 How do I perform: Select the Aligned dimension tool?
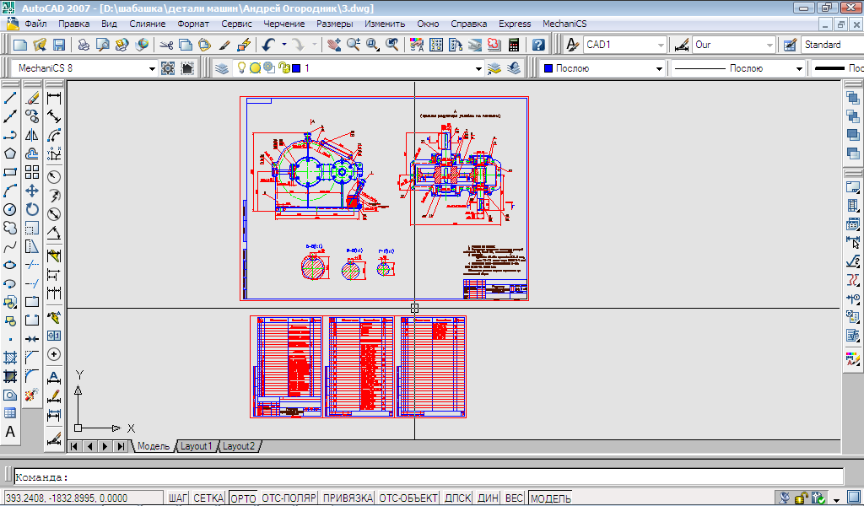[54, 116]
